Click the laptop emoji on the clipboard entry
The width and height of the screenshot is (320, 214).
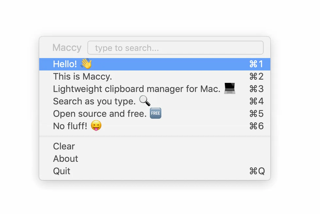coord(230,88)
